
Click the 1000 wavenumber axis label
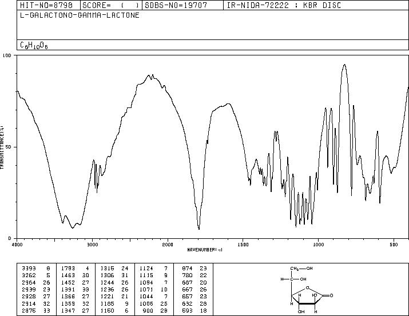click(x=318, y=245)
